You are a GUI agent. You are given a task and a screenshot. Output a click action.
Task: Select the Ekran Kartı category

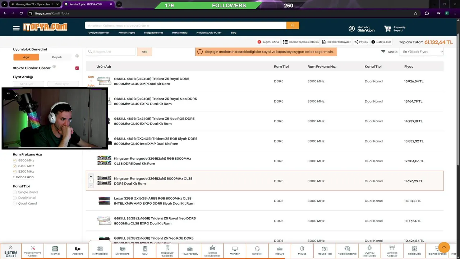pos(122,251)
